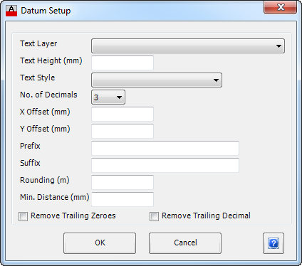Enable Remove Trailing Zeroes checkbox
Viewport: 302px width, 266px height.
[x=23, y=216]
